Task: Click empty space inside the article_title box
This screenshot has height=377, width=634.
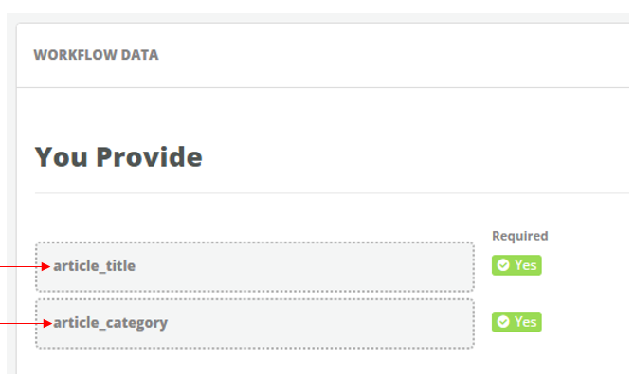Action: pos(303,267)
